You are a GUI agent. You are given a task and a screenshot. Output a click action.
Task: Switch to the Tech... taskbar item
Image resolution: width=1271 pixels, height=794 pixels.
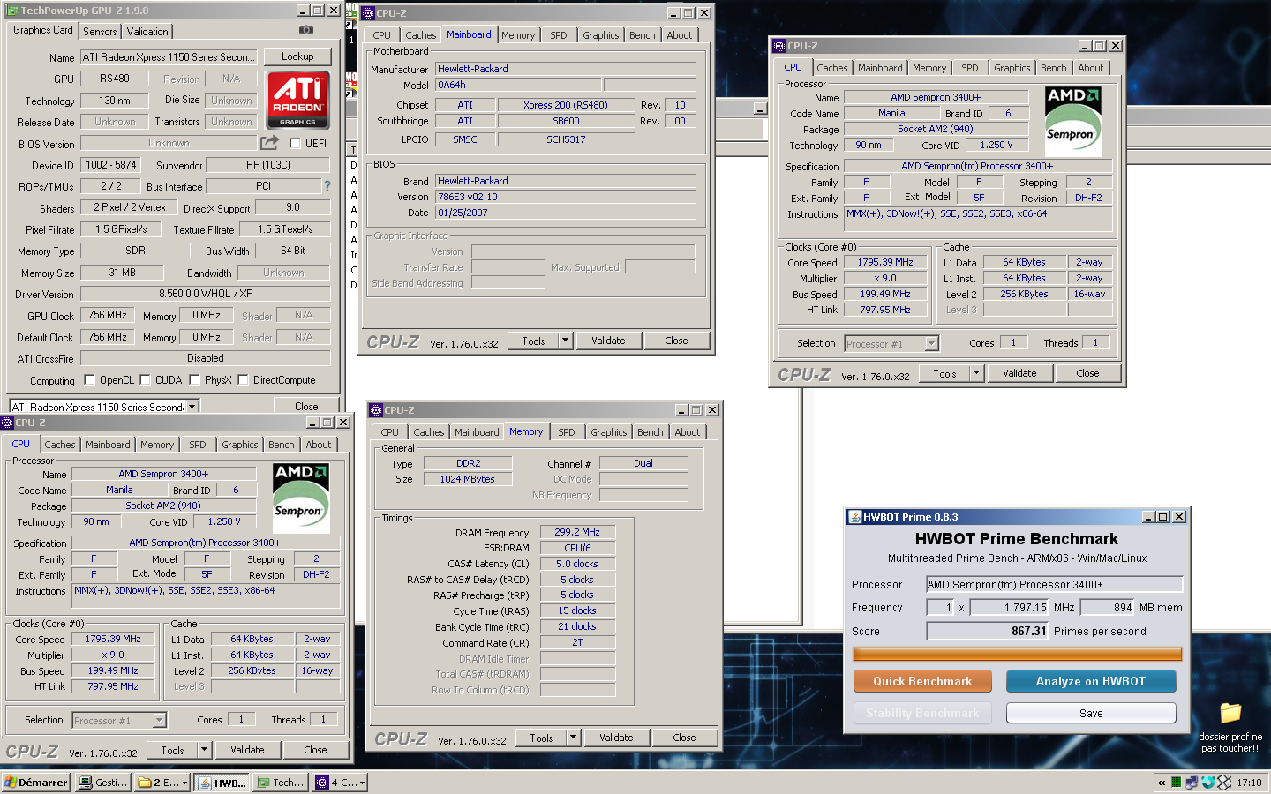(281, 783)
